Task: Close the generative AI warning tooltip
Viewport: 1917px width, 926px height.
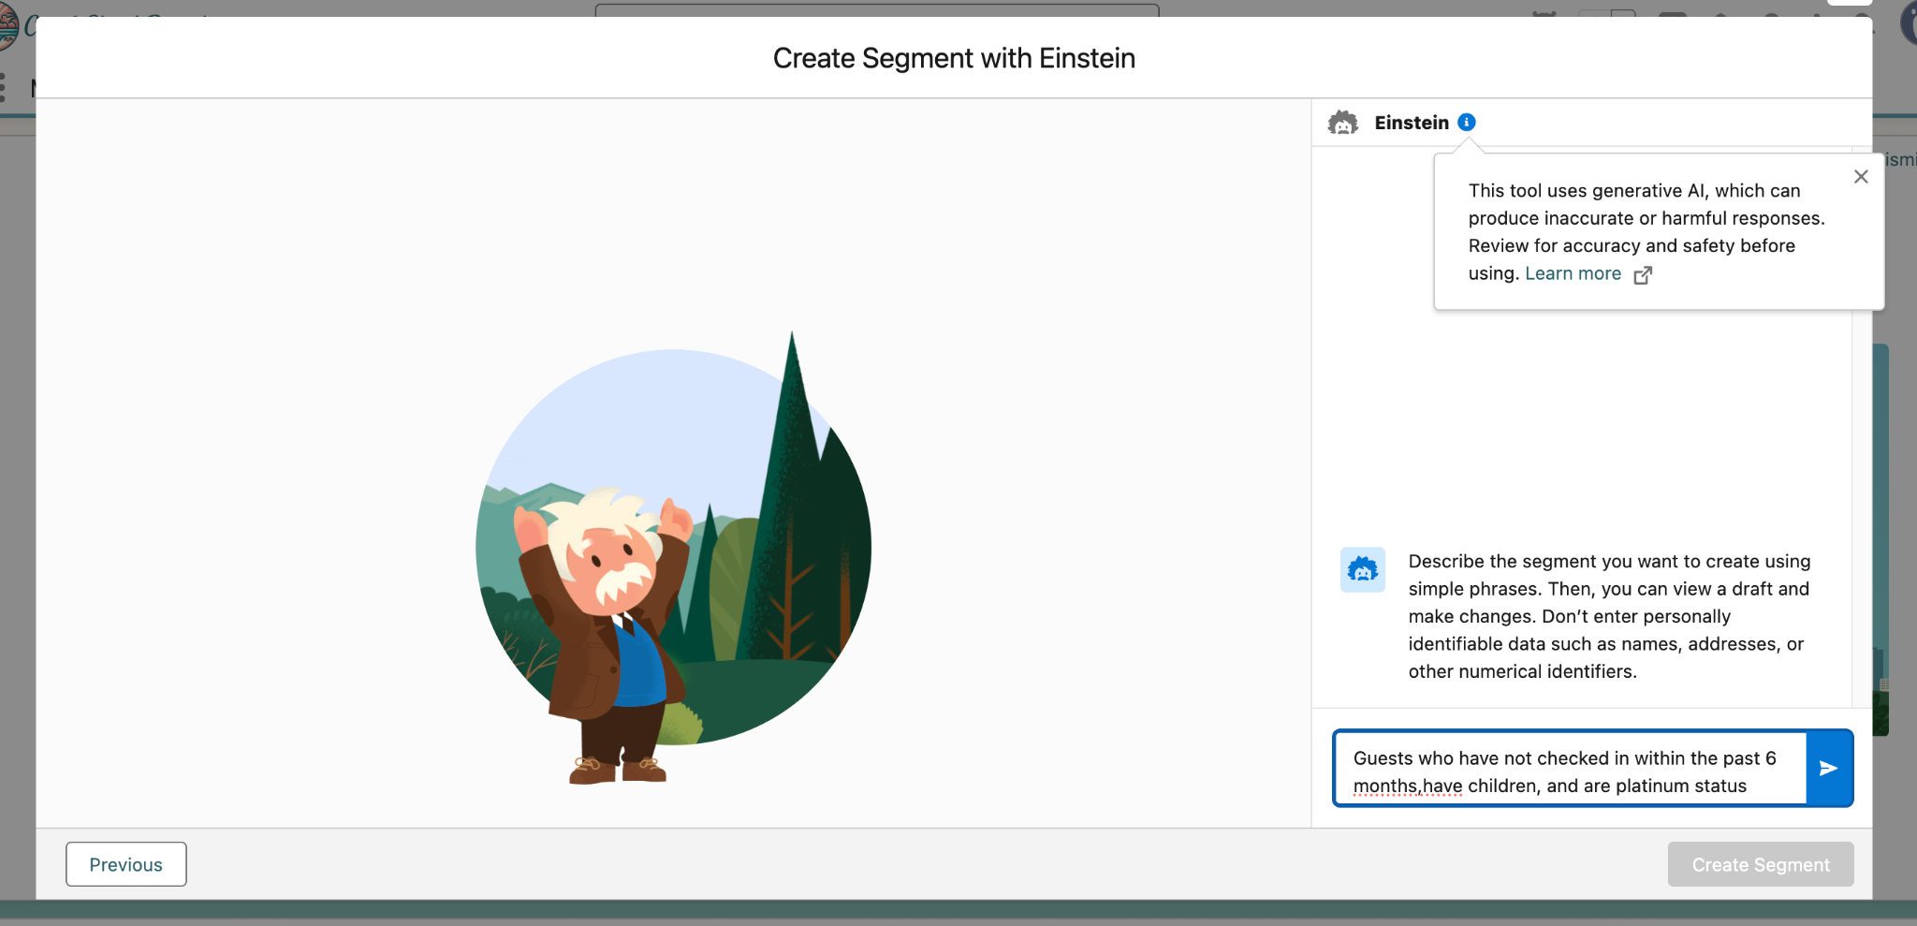Action: [1861, 177]
